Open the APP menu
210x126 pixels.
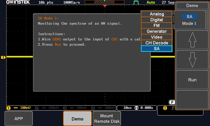click(19, 119)
